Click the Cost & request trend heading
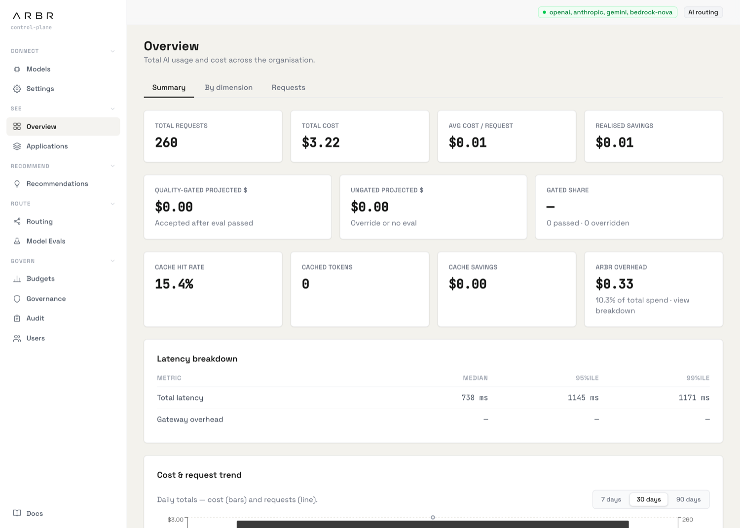The image size is (740, 528). pyautogui.click(x=199, y=475)
